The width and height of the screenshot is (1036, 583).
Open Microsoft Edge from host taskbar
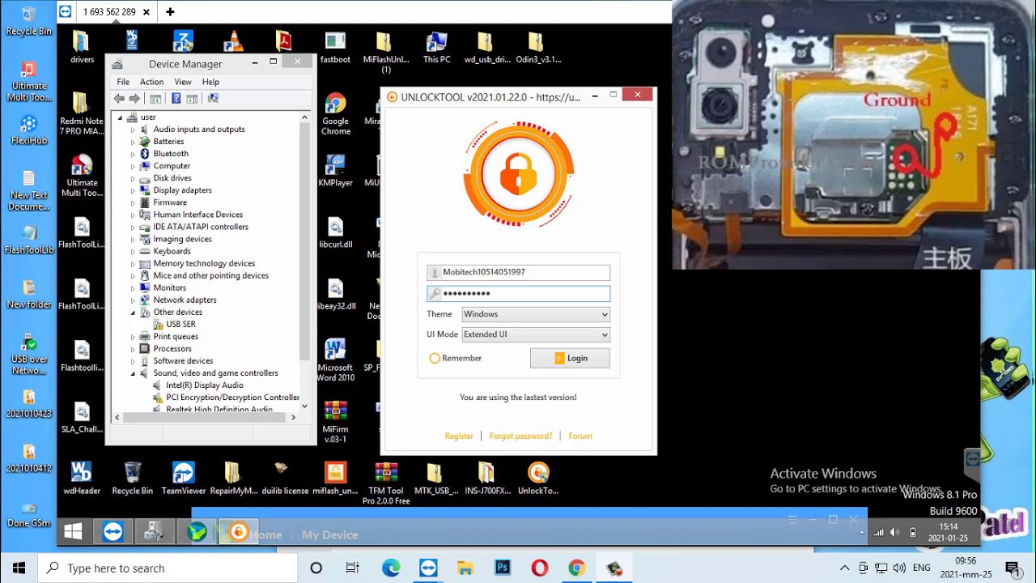(x=391, y=568)
